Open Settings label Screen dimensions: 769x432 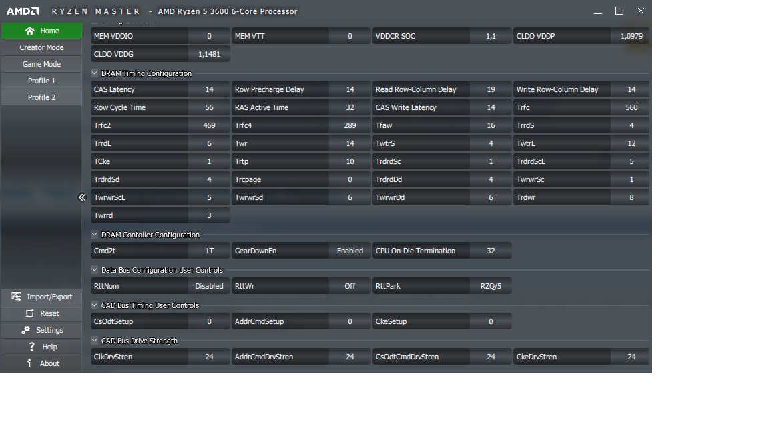(x=49, y=330)
